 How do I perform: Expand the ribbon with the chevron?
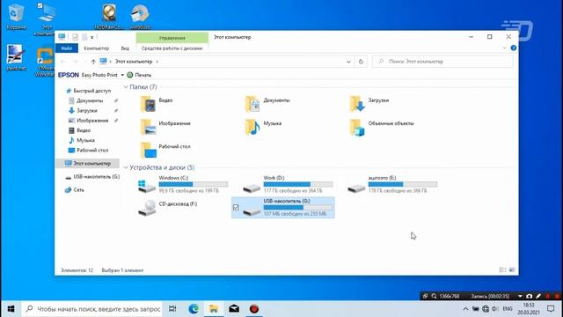(504, 48)
